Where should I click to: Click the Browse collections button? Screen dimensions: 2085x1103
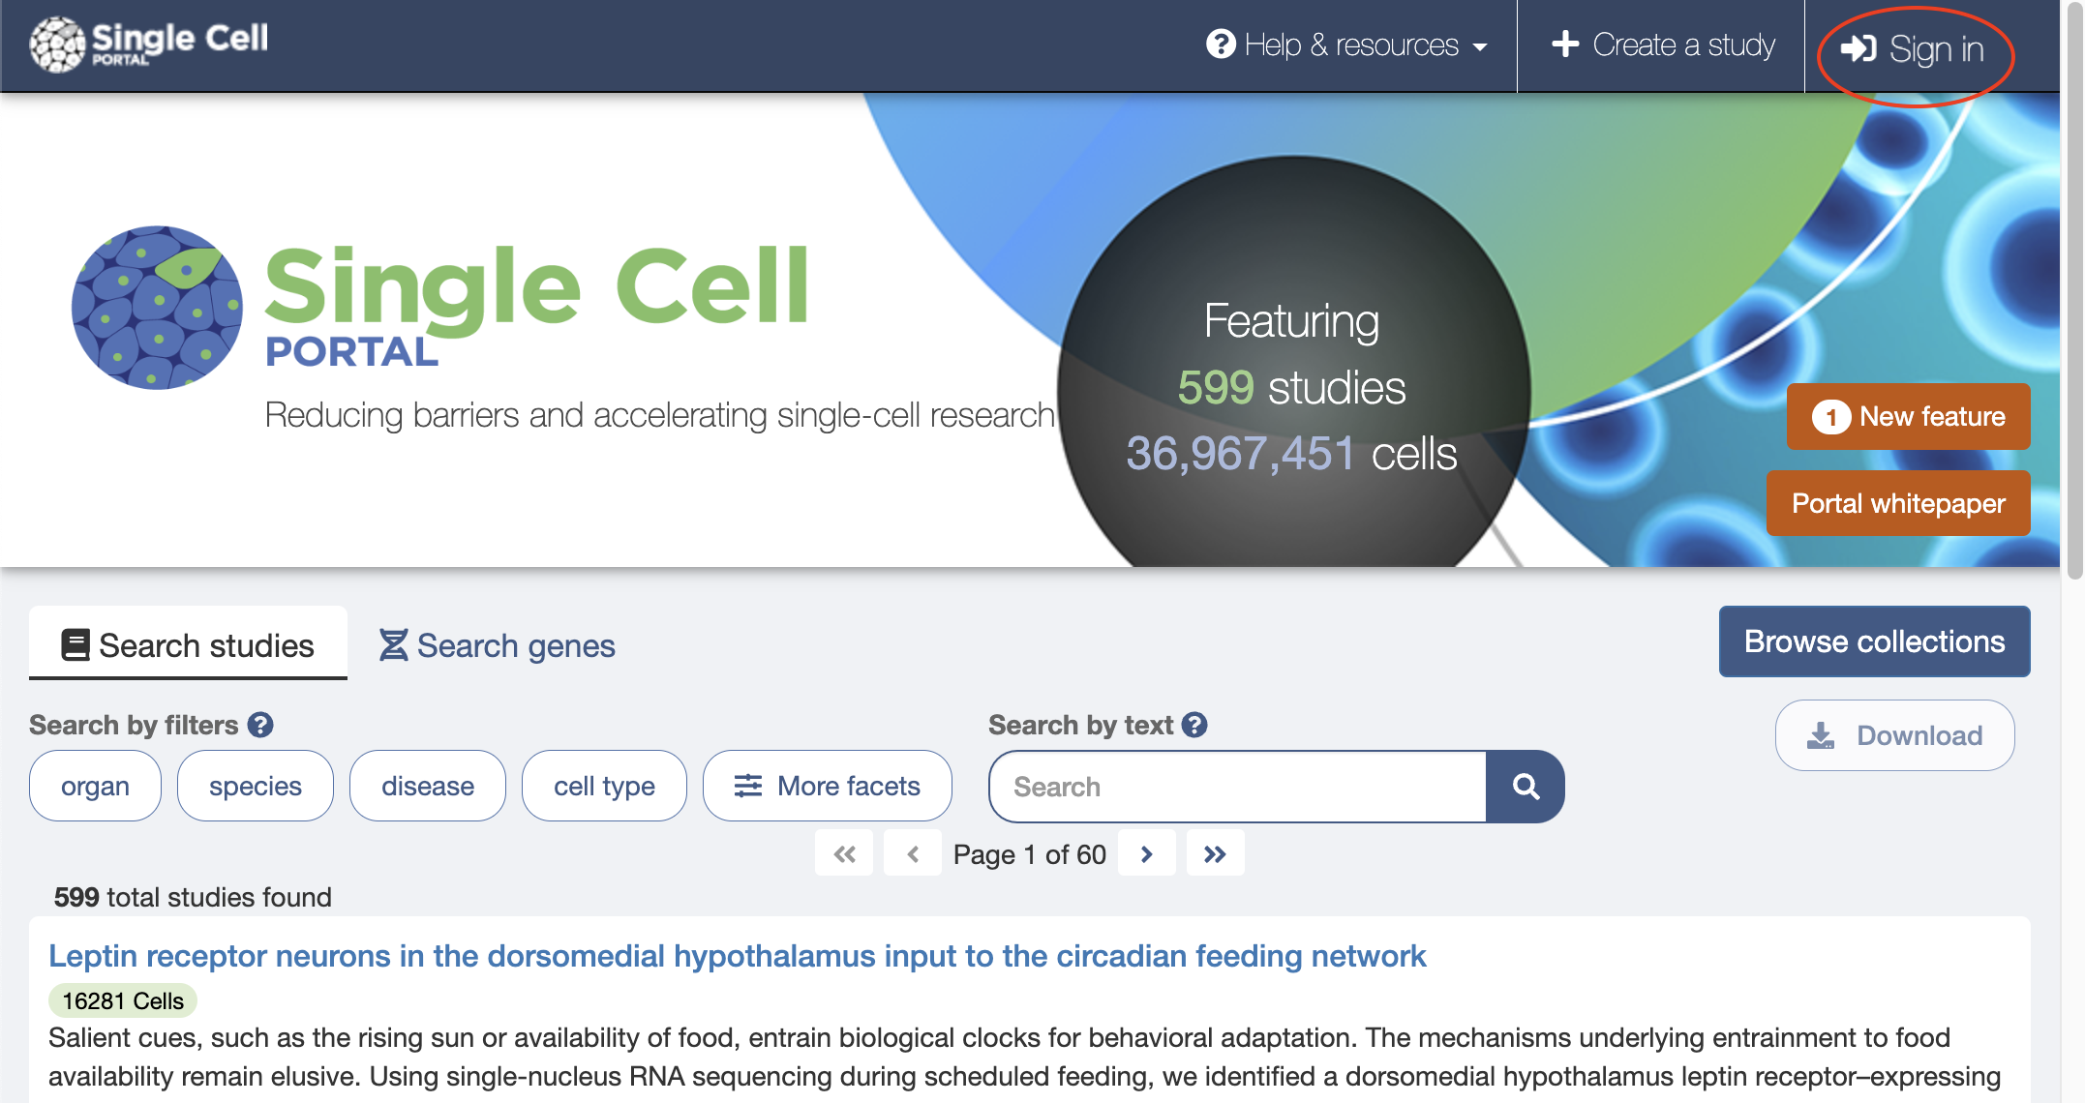point(1874,641)
